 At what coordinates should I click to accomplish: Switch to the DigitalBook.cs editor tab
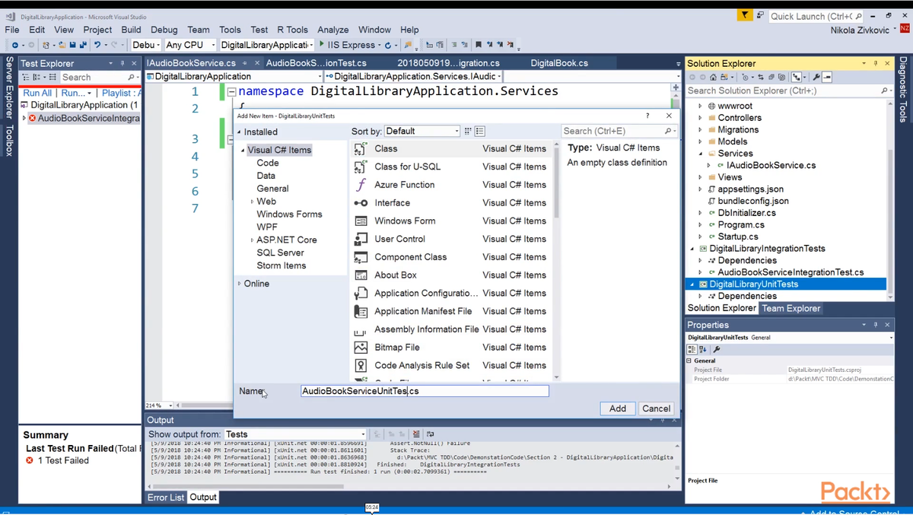coord(559,63)
